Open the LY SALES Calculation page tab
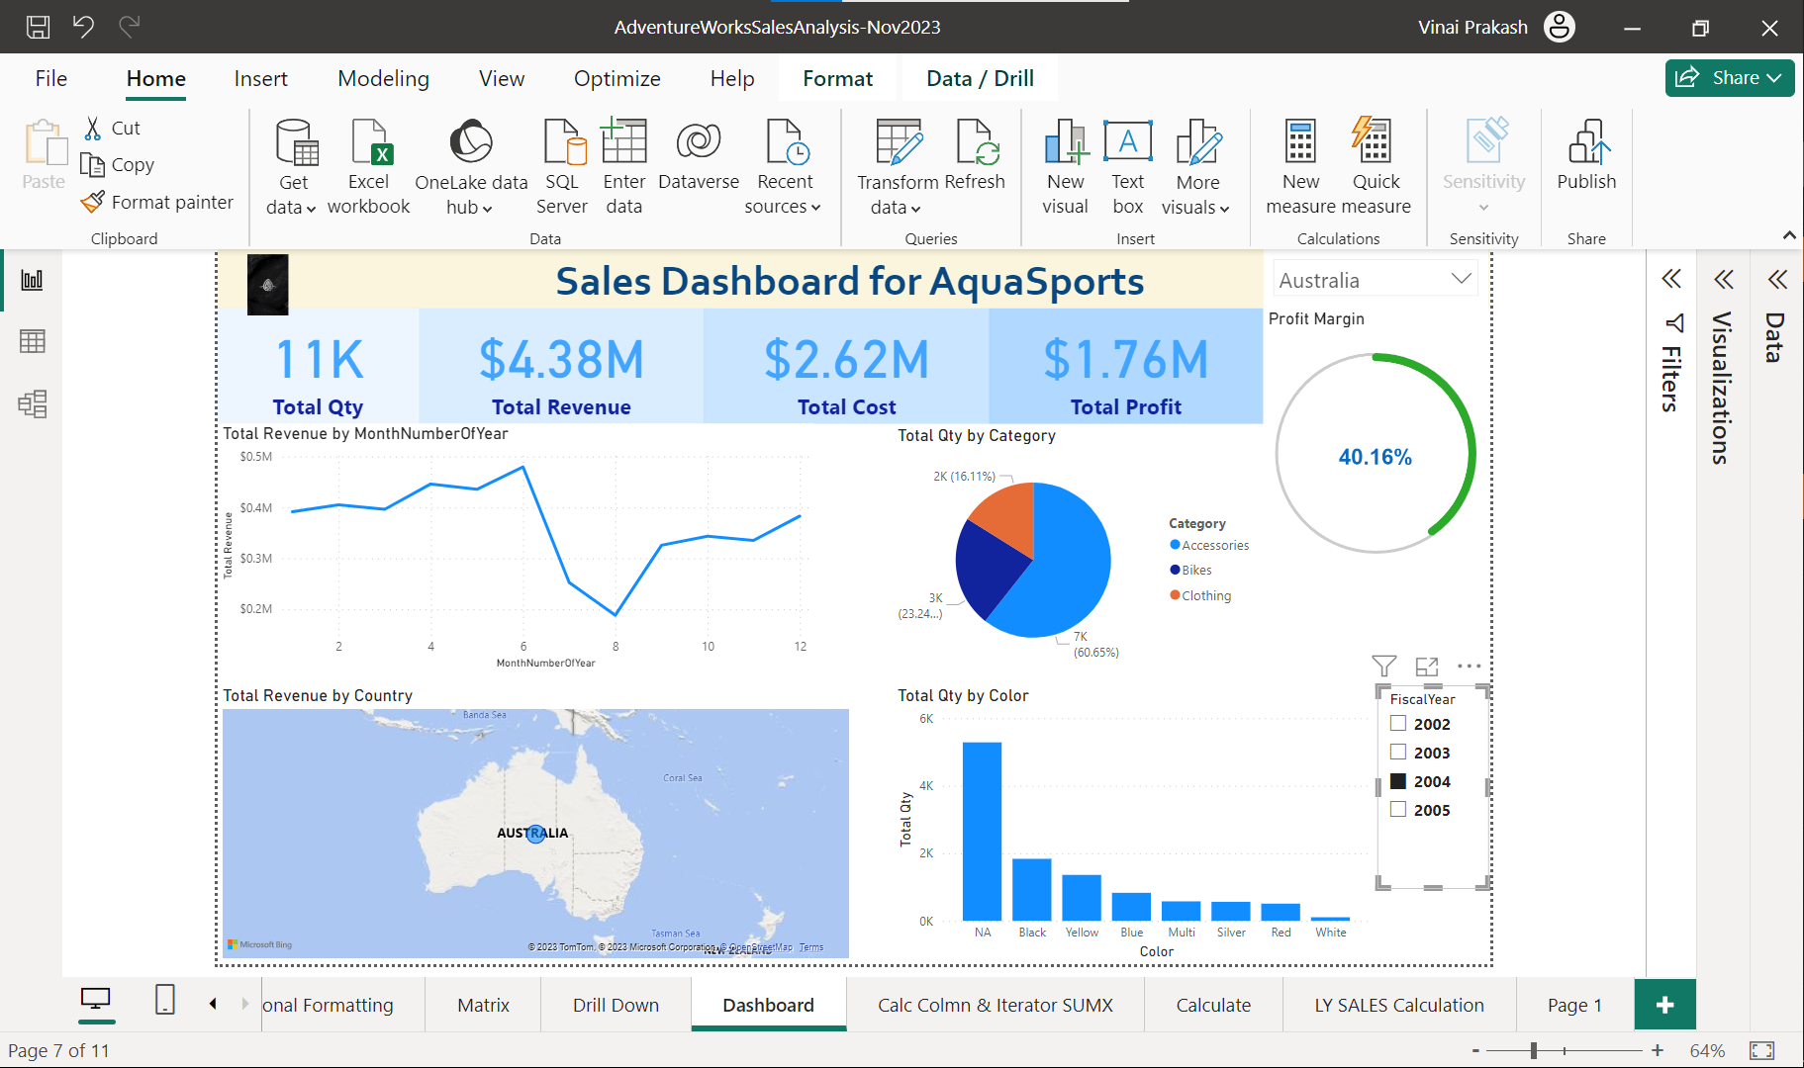1804x1068 pixels. pos(1398,1005)
